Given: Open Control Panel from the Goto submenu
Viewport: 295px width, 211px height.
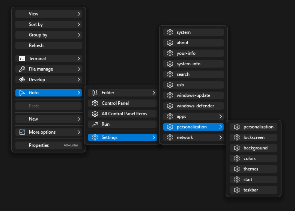Looking at the screenshot, I should 122,103.
